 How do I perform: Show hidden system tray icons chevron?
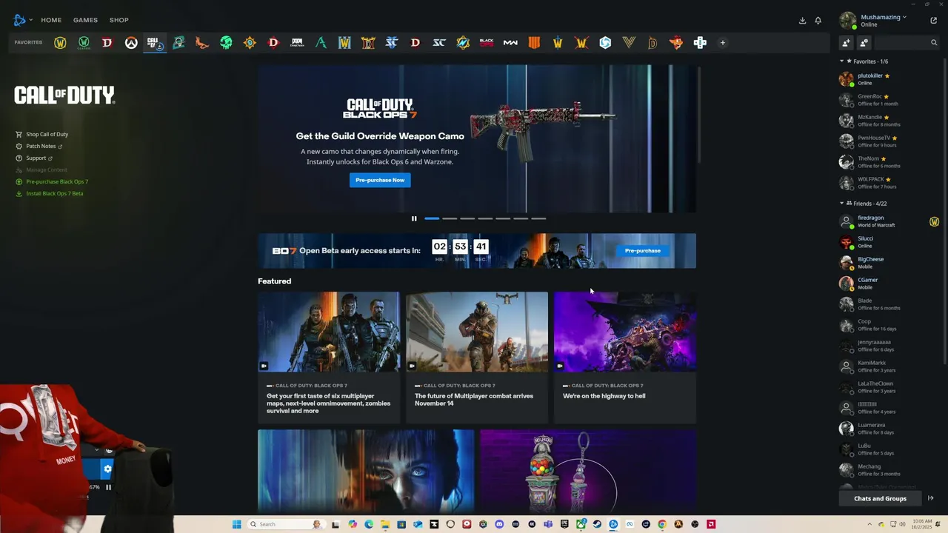click(x=869, y=524)
